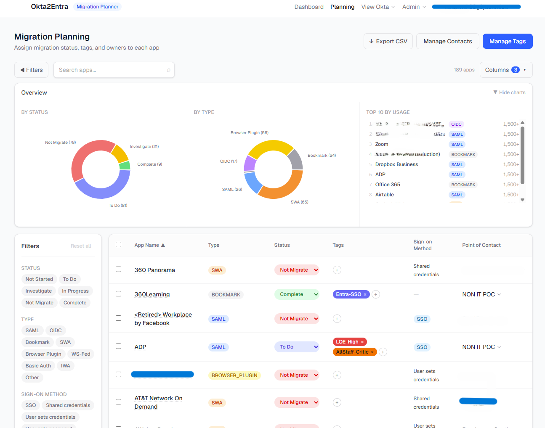The width and height of the screenshot is (545, 428).
Task: Open the Planning nav item
Action: [x=342, y=7]
